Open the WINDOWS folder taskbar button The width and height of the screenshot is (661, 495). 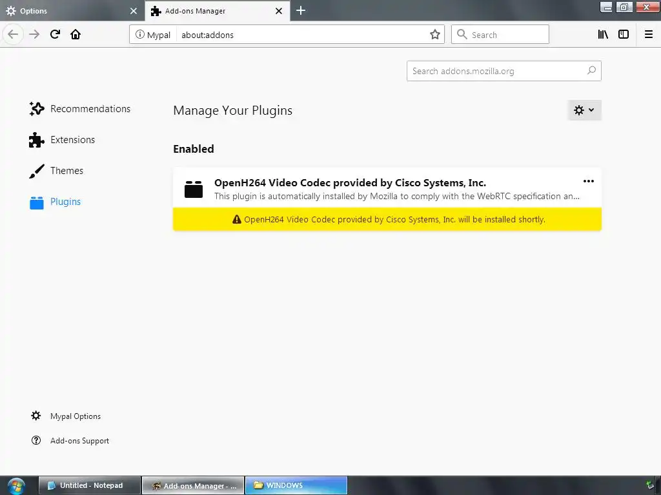tap(296, 485)
